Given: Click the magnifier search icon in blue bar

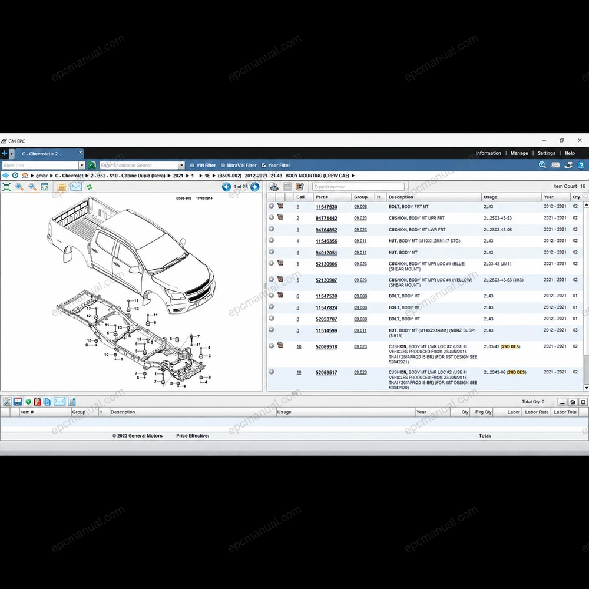Looking at the screenshot, I should tap(542, 165).
